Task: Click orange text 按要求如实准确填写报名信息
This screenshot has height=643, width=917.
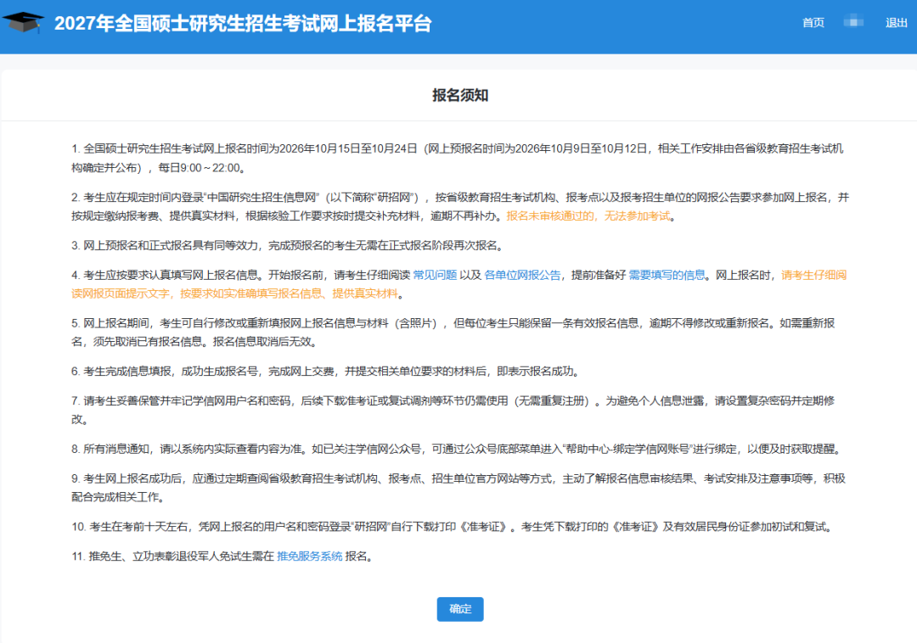Action: point(250,294)
